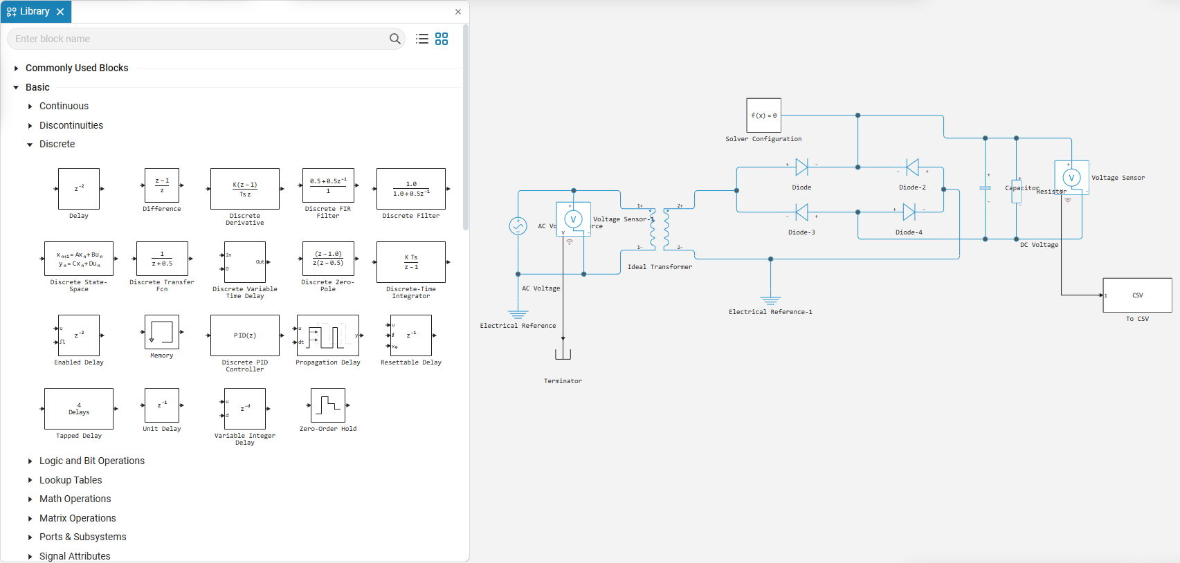Screen dimensions: 1180x563
Task: Collapse the Discrete section
Action: 30,145
